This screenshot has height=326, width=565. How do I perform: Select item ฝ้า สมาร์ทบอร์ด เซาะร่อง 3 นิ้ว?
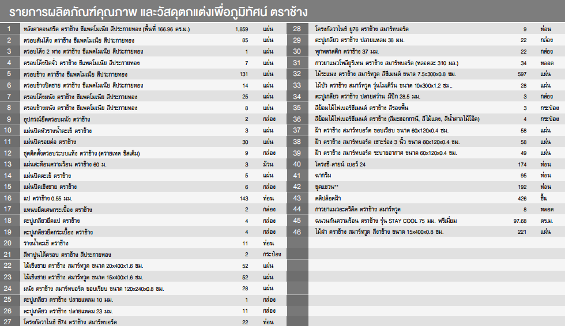pyautogui.click(x=387, y=142)
